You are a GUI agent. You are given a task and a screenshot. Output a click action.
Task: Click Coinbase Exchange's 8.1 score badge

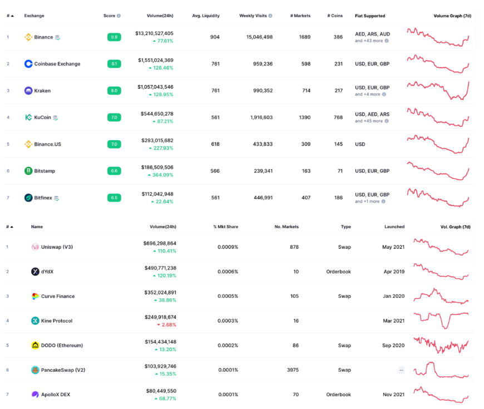(114, 64)
